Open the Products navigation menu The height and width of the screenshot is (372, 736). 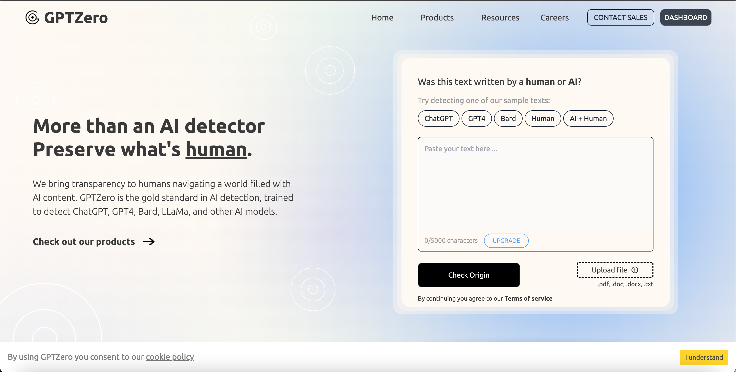point(437,17)
